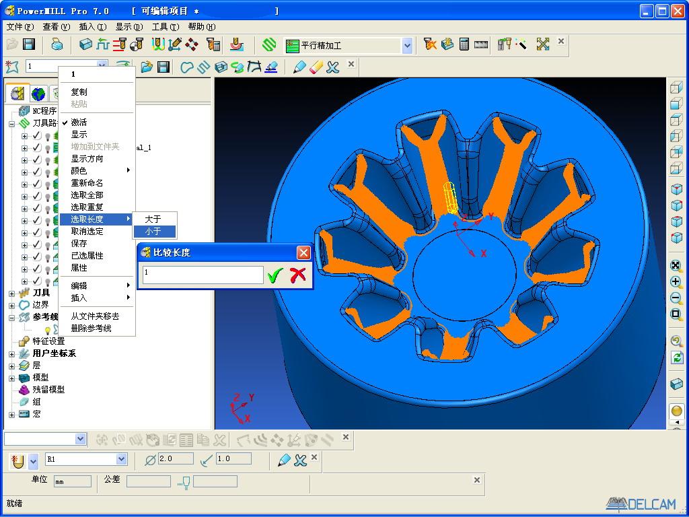Click the zoom out magnifier icon

676,298
